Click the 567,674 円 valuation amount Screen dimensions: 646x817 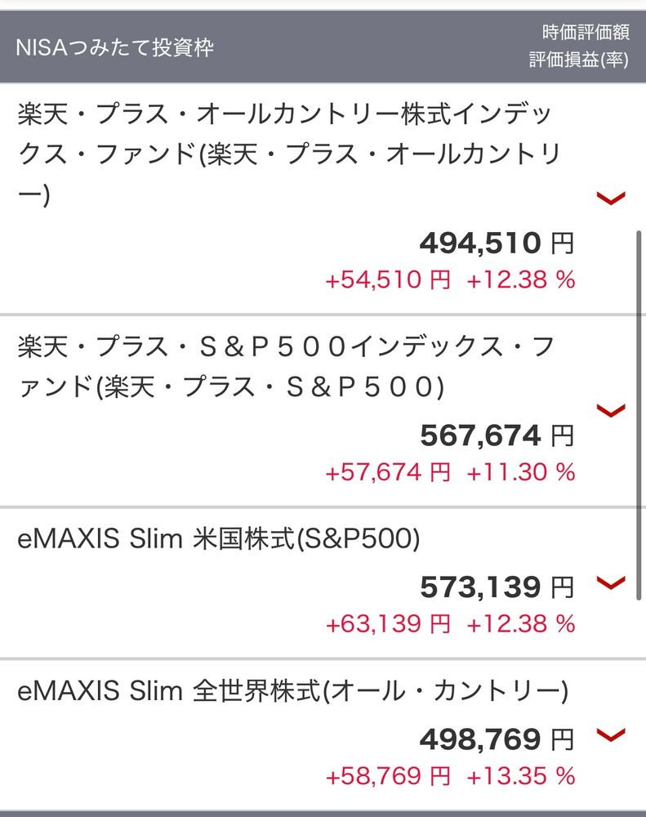497,435
